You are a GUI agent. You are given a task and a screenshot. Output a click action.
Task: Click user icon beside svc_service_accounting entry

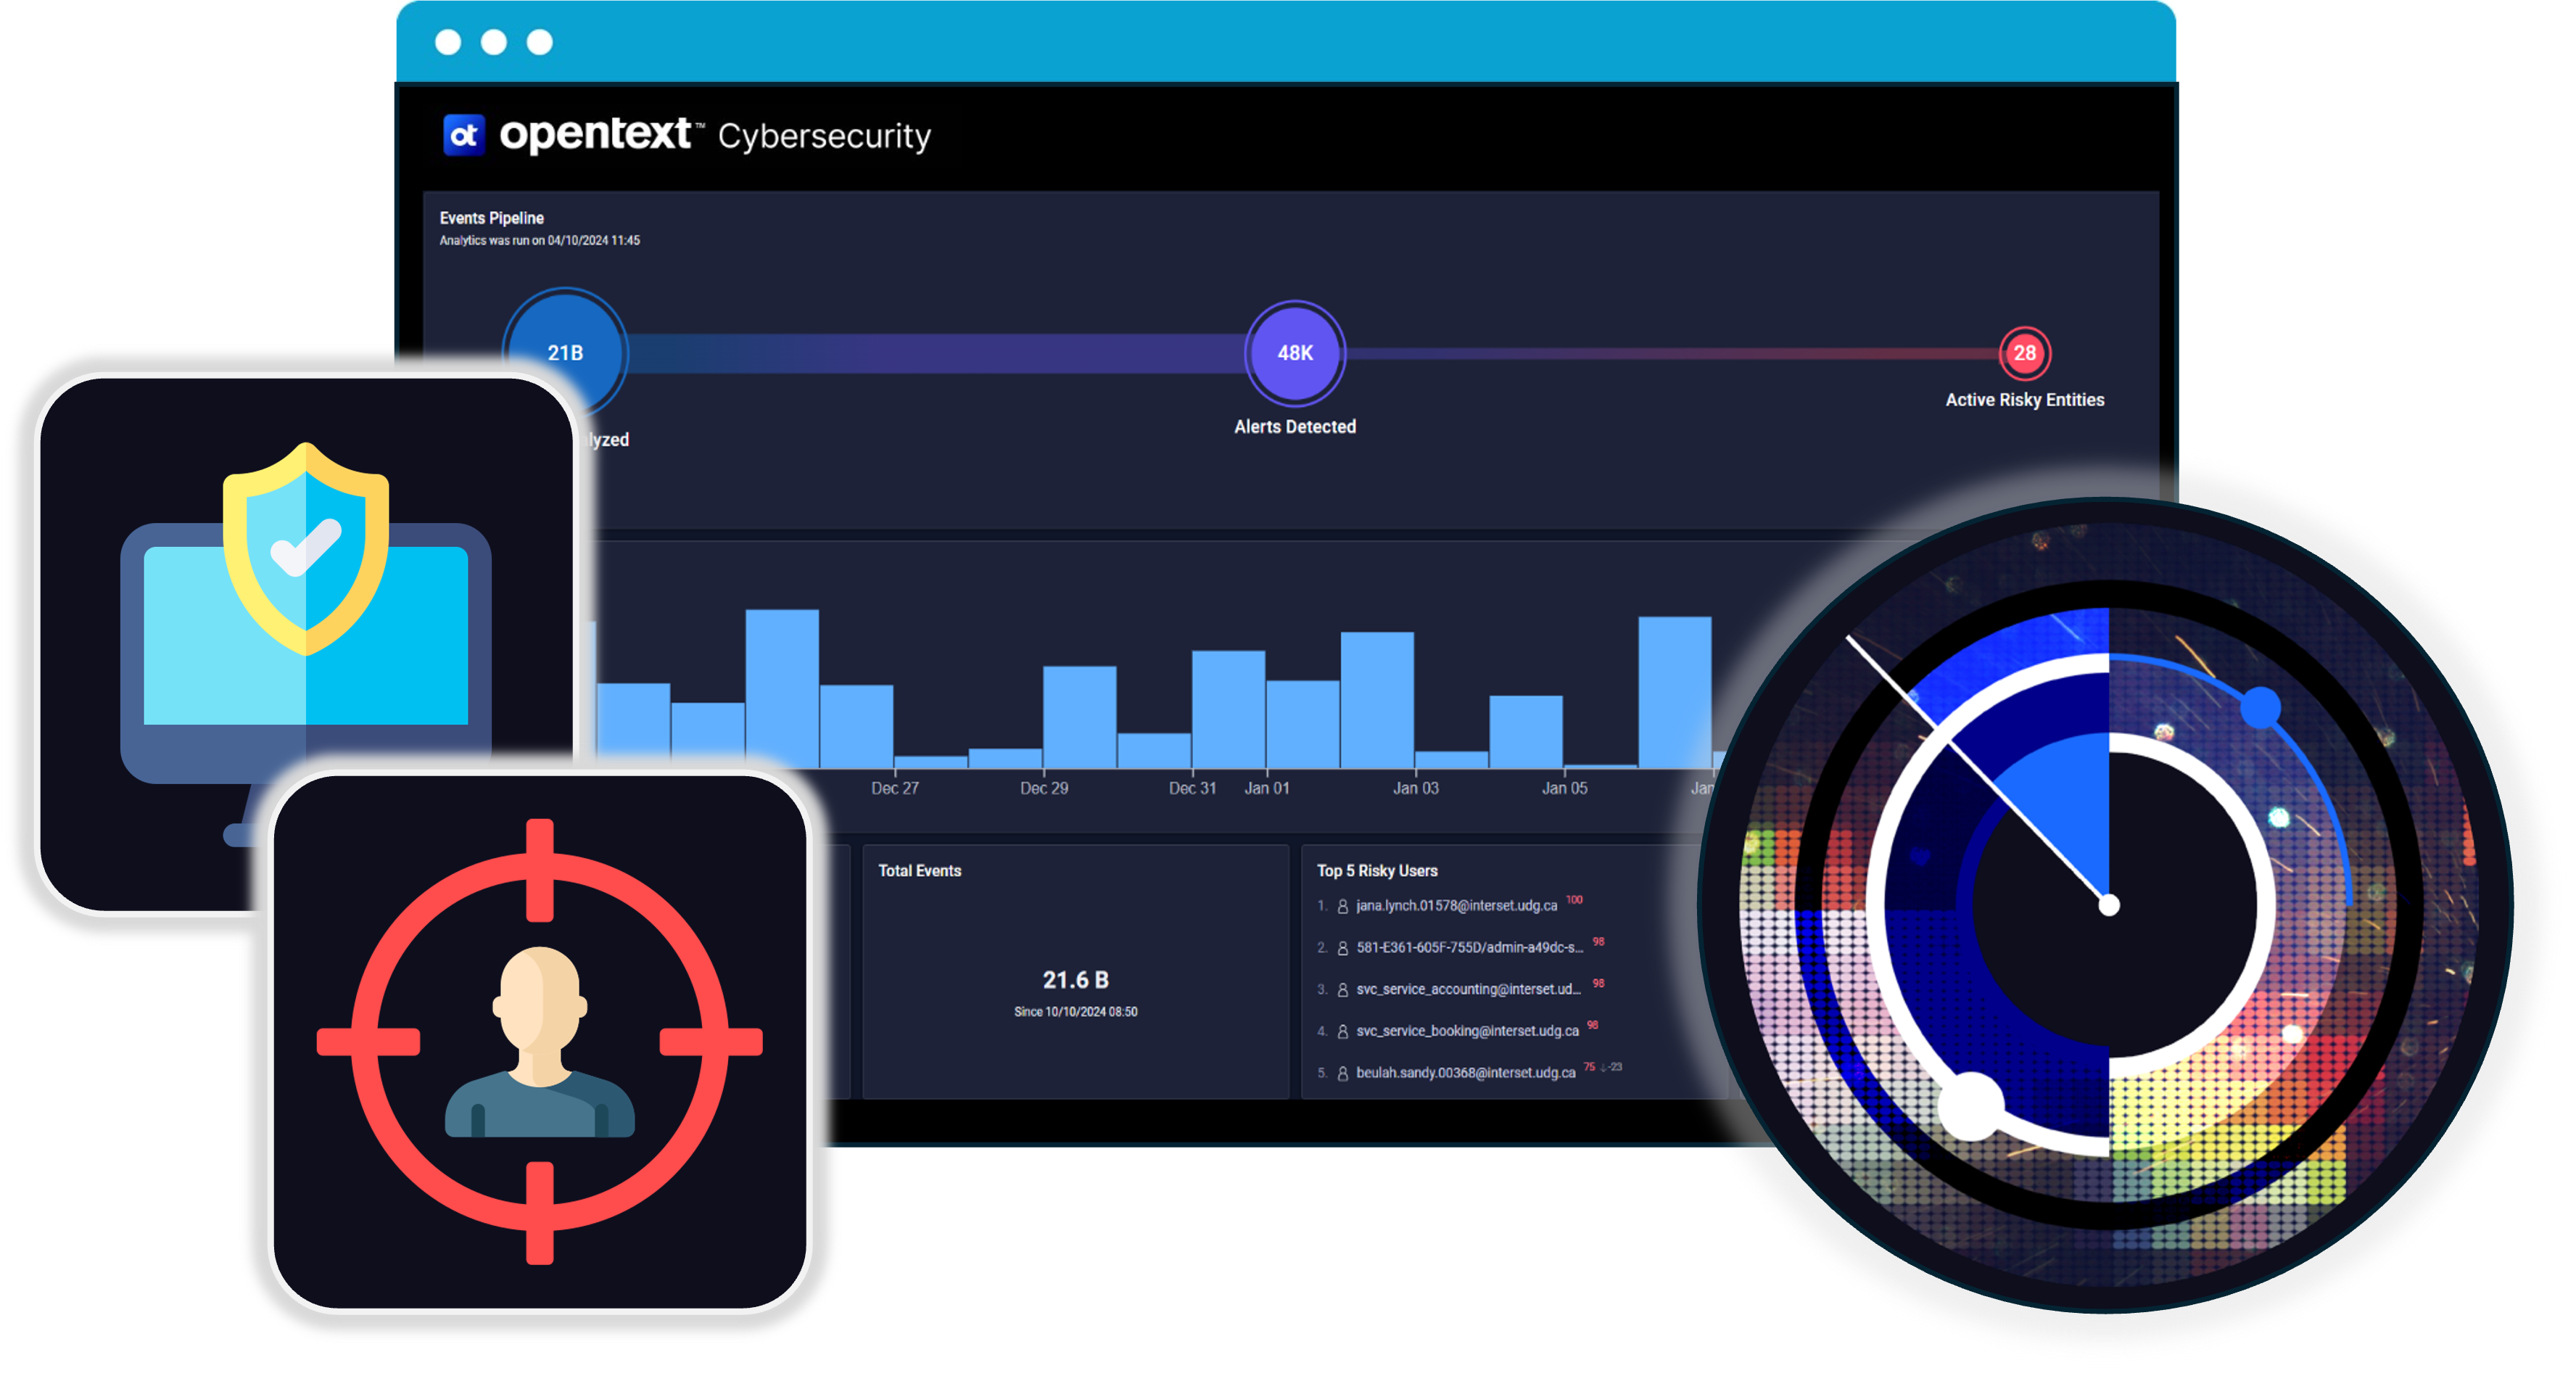[1342, 990]
